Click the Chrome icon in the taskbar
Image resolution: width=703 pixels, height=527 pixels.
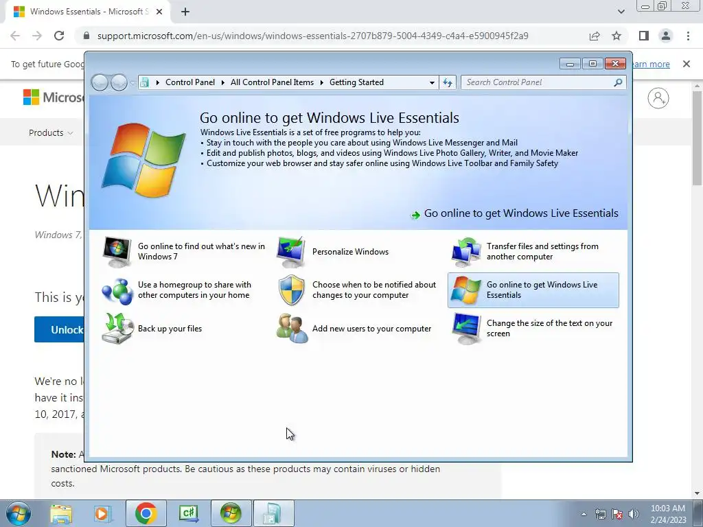tap(146, 513)
